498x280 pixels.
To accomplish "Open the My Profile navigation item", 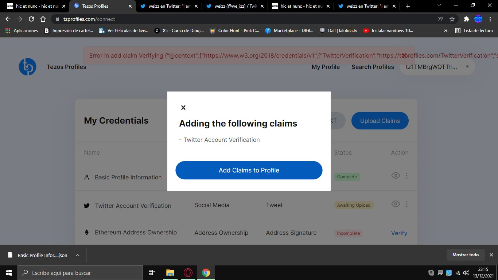I will (326, 67).
